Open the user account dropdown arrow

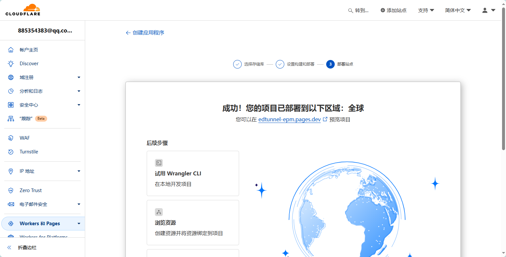click(x=493, y=10)
